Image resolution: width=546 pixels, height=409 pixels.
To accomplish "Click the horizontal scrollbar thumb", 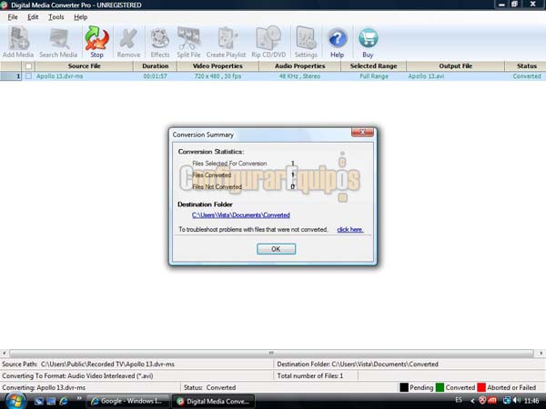I will pyautogui.click(x=271, y=353).
